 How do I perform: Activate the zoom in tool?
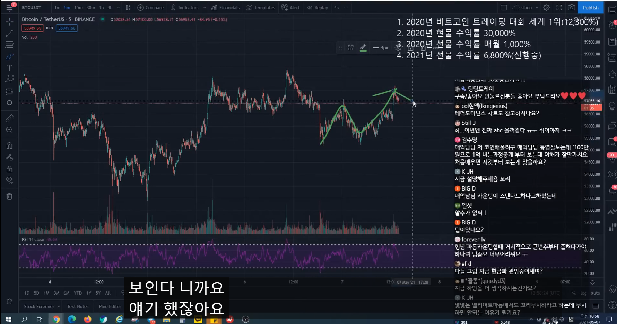coord(9,130)
